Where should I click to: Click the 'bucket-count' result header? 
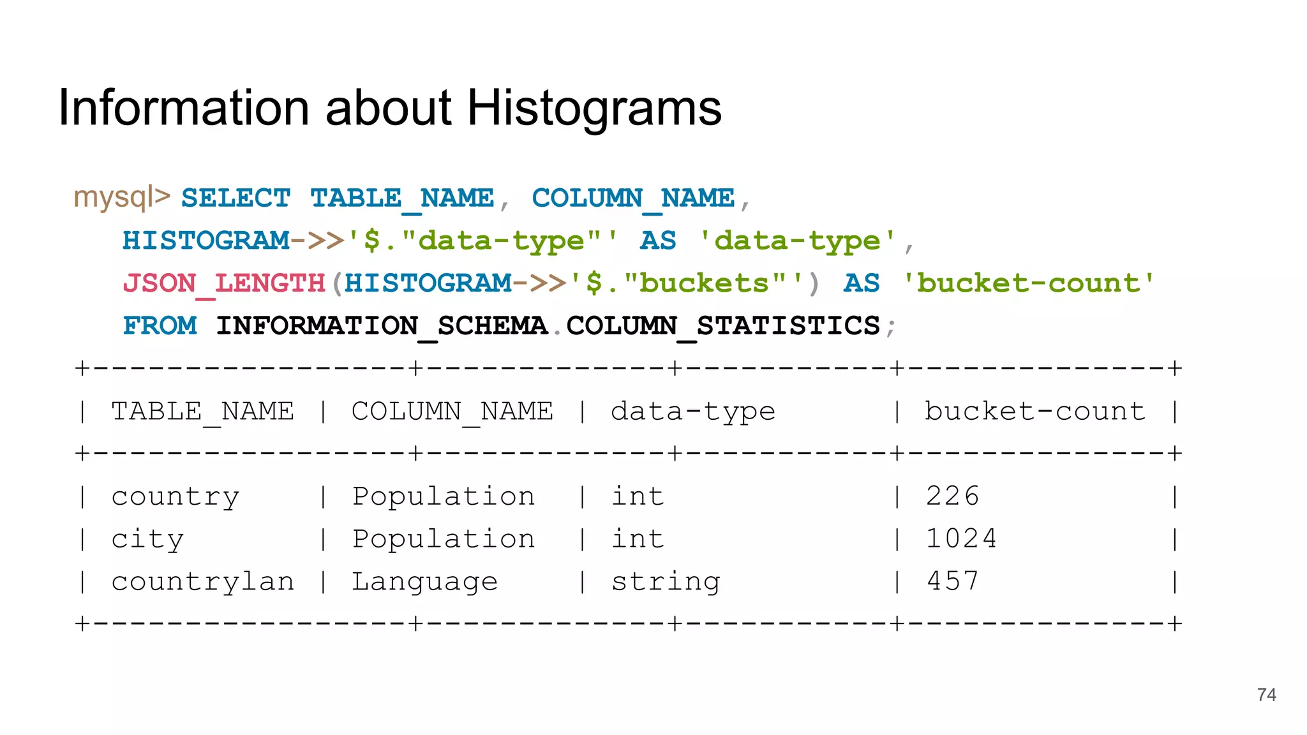[x=1035, y=411]
